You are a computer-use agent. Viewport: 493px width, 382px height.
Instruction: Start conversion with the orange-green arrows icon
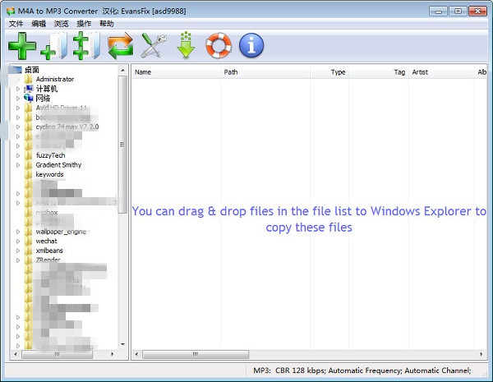click(x=119, y=45)
